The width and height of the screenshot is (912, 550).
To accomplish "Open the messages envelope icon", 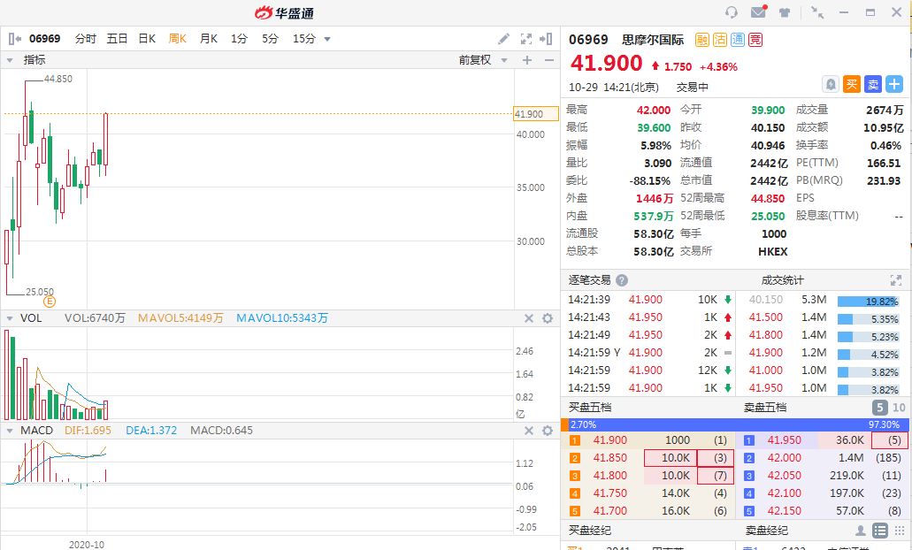I will (758, 12).
